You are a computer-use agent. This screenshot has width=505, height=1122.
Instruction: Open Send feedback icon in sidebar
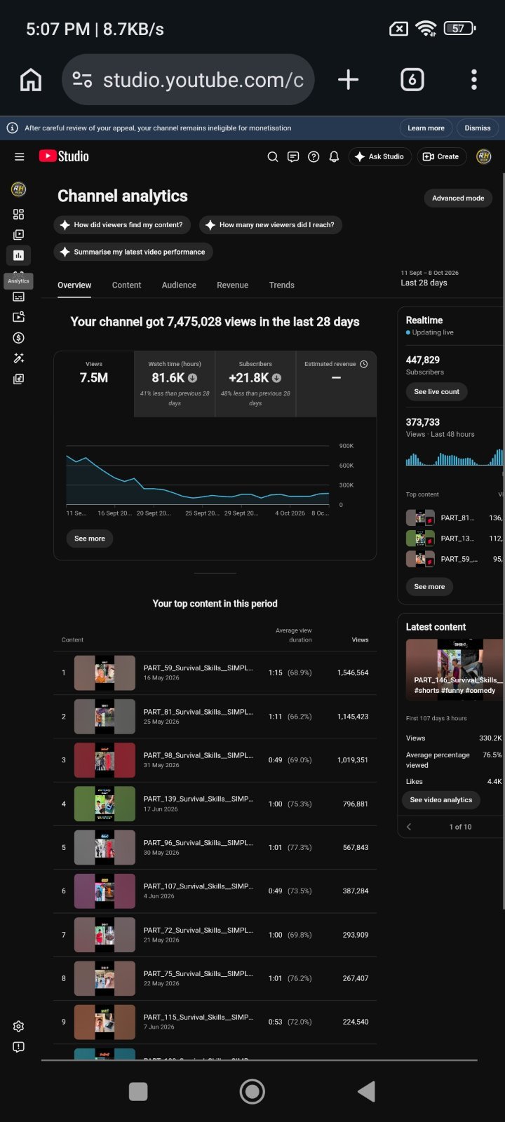[x=19, y=1047]
